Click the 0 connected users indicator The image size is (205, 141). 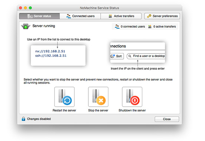130,26
